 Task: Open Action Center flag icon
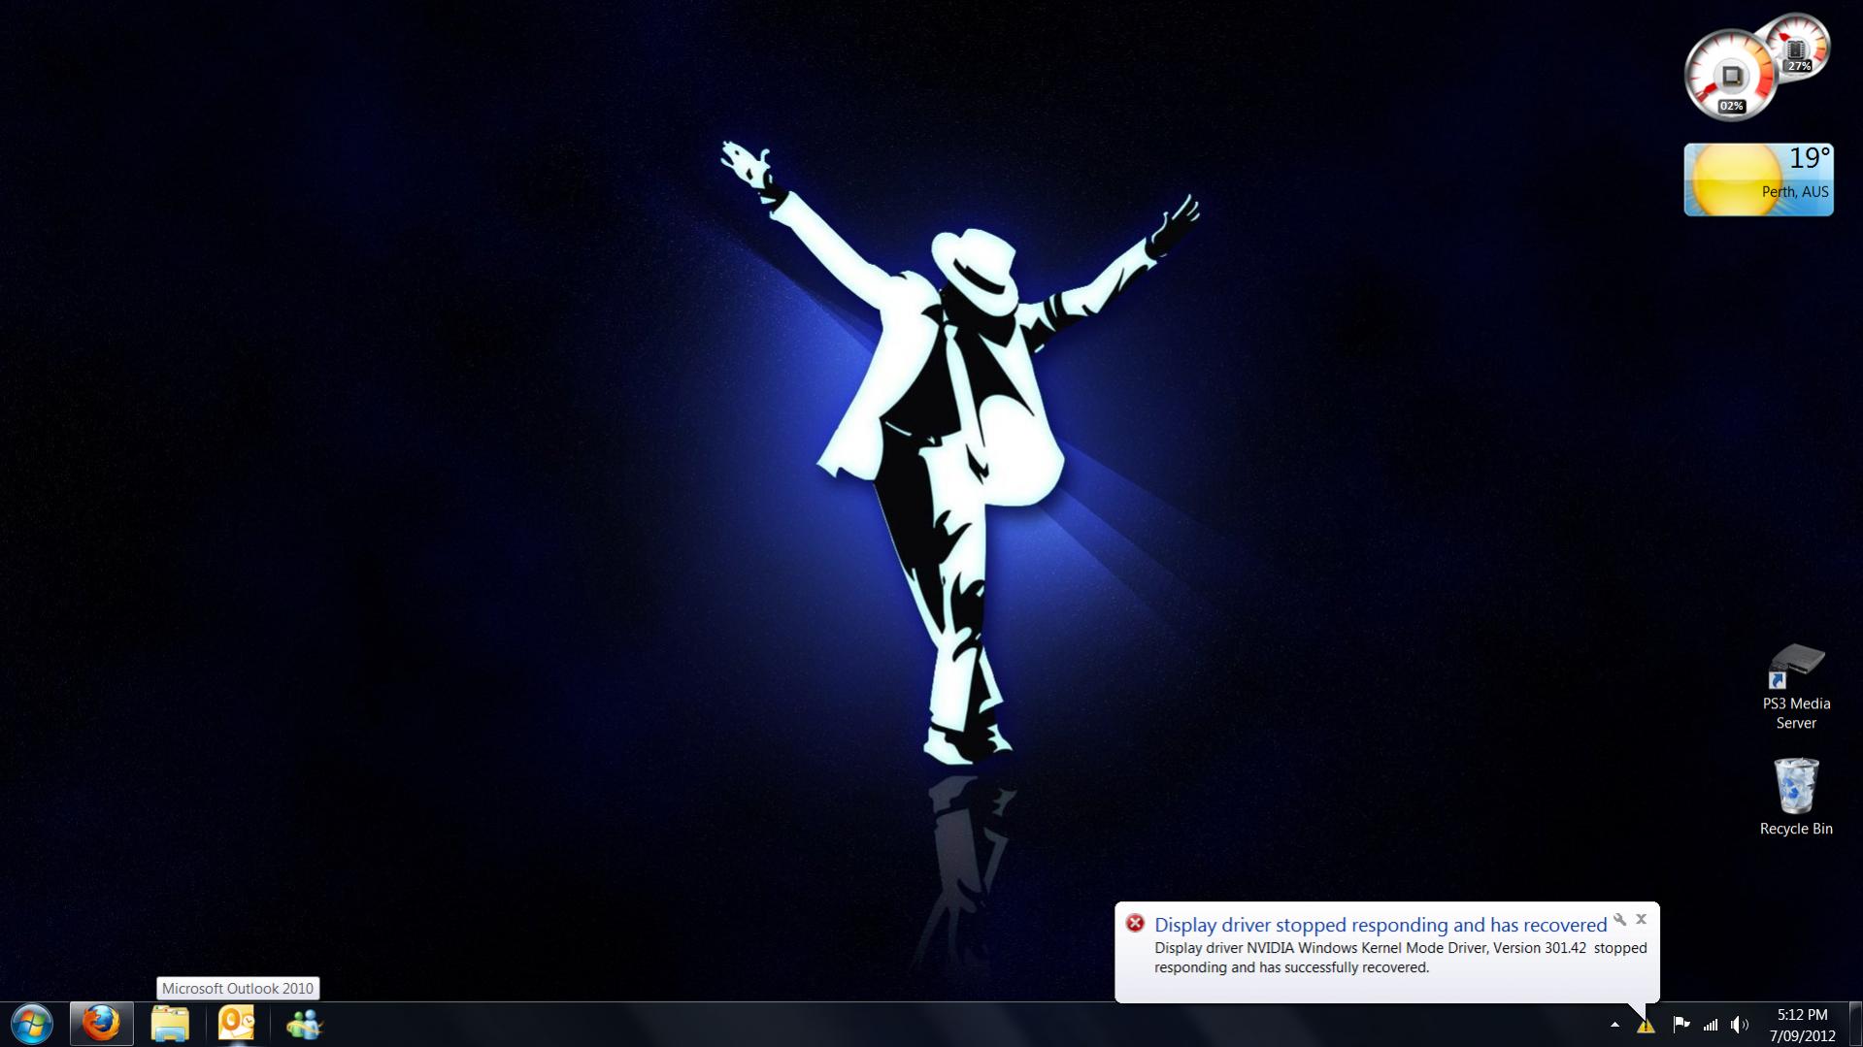coord(1680,1025)
